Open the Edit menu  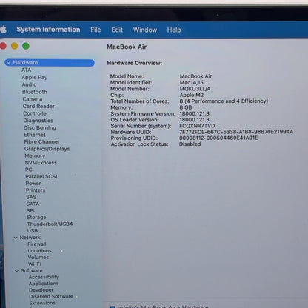[x=117, y=30]
